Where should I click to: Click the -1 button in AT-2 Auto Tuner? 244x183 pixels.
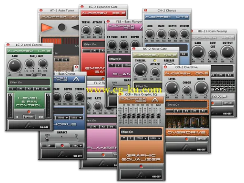point(58,60)
